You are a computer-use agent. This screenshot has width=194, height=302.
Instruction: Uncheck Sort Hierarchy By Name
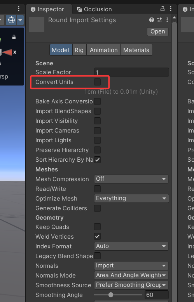coord(97,160)
